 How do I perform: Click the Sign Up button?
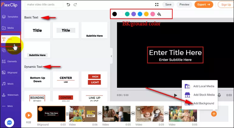click(226, 5)
